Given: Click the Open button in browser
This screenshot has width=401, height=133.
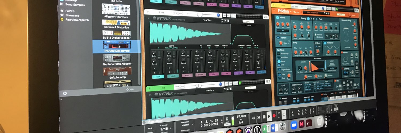Looking at the screenshot, I should 130,89.
